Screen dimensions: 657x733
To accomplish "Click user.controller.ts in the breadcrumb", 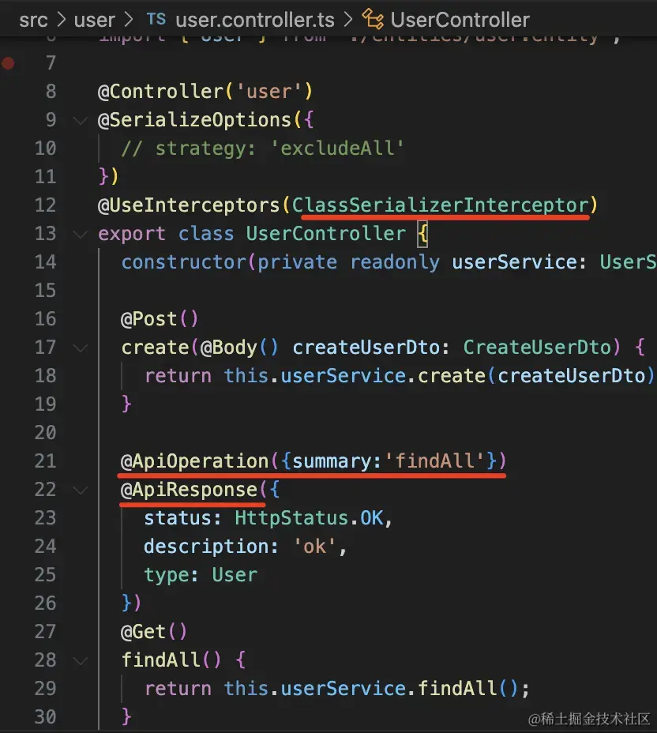I will pyautogui.click(x=254, y=20).
